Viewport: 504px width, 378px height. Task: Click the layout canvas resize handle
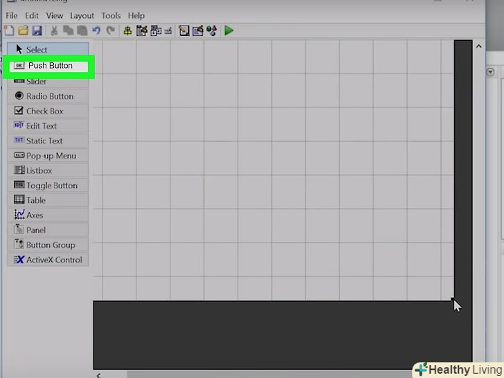click(453, 299)
